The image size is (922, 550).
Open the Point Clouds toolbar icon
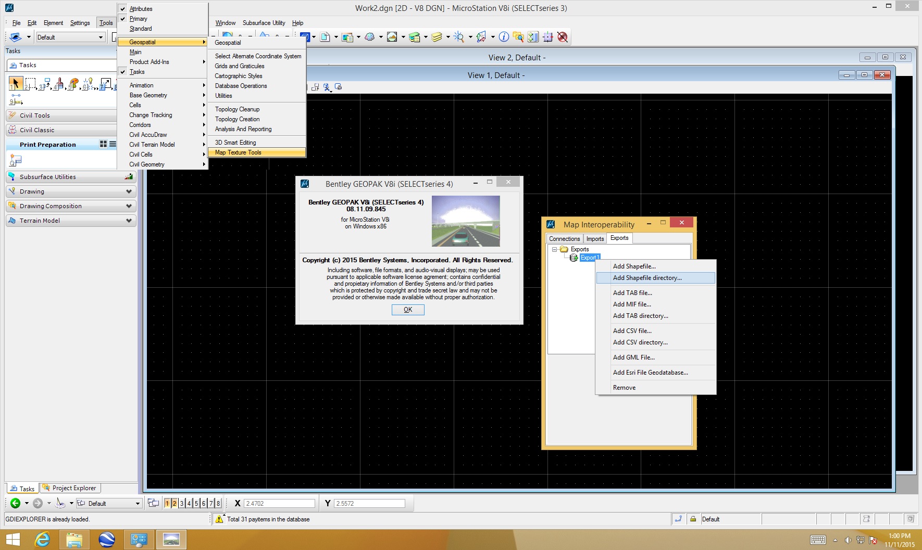[x=370, y=37]
